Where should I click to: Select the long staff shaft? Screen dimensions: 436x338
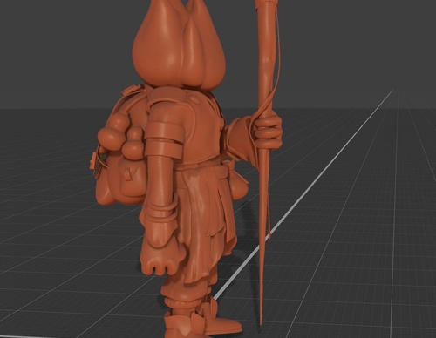pyautogui.click(x=264, y=163)
